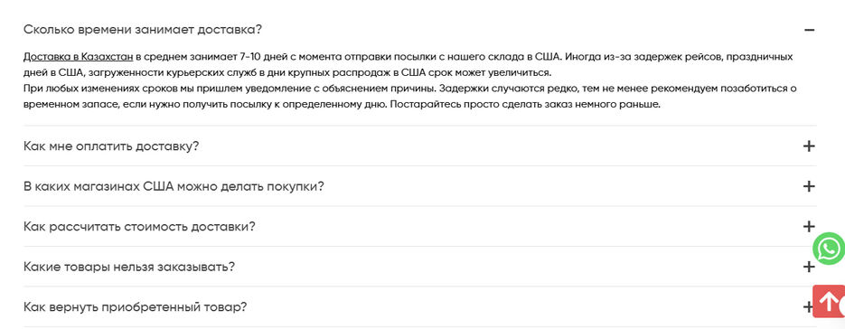Select the 'Какие товары нельзя заказывать?' question title
Screen dimensions: 845x329
point(129,267)
